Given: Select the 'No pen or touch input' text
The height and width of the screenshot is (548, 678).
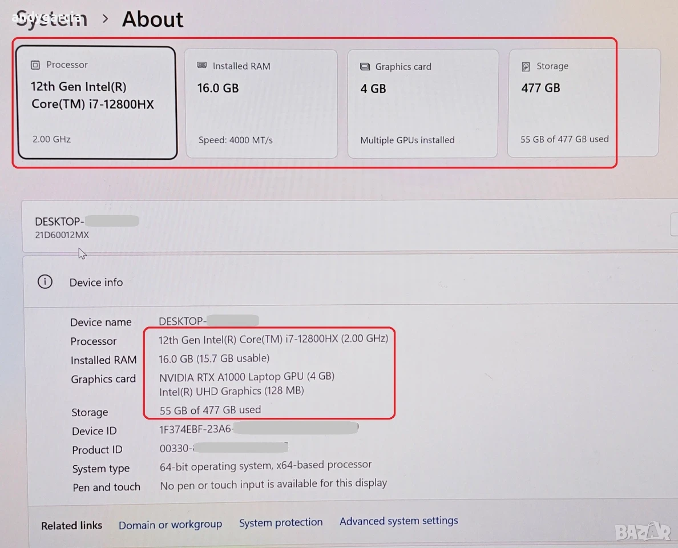Looking at the screenshot, I should 273,484.
